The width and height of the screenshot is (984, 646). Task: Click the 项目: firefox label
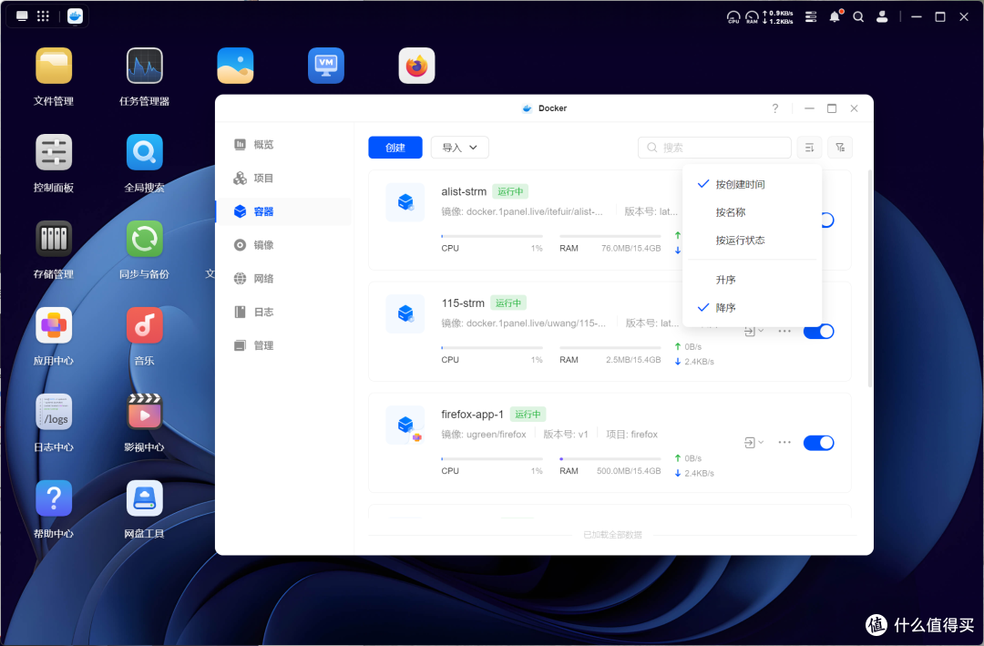click(x=632, y=435)
